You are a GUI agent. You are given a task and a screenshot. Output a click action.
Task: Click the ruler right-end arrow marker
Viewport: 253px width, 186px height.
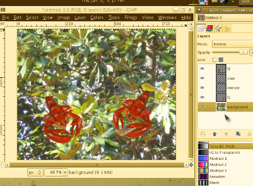pyautogui.click(x=186, y=25)
